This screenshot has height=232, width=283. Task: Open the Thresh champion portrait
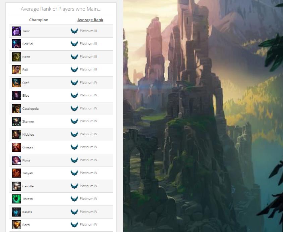pos(16,199)
